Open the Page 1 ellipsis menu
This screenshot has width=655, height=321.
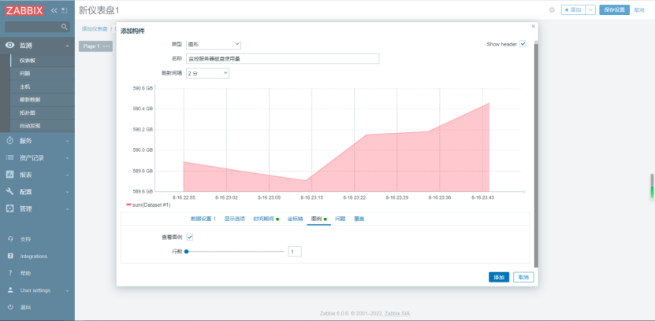pos(106,46)
